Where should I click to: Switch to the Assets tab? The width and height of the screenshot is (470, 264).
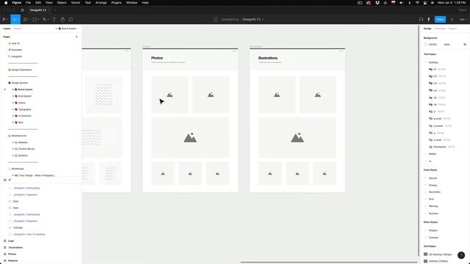[18, 29]
